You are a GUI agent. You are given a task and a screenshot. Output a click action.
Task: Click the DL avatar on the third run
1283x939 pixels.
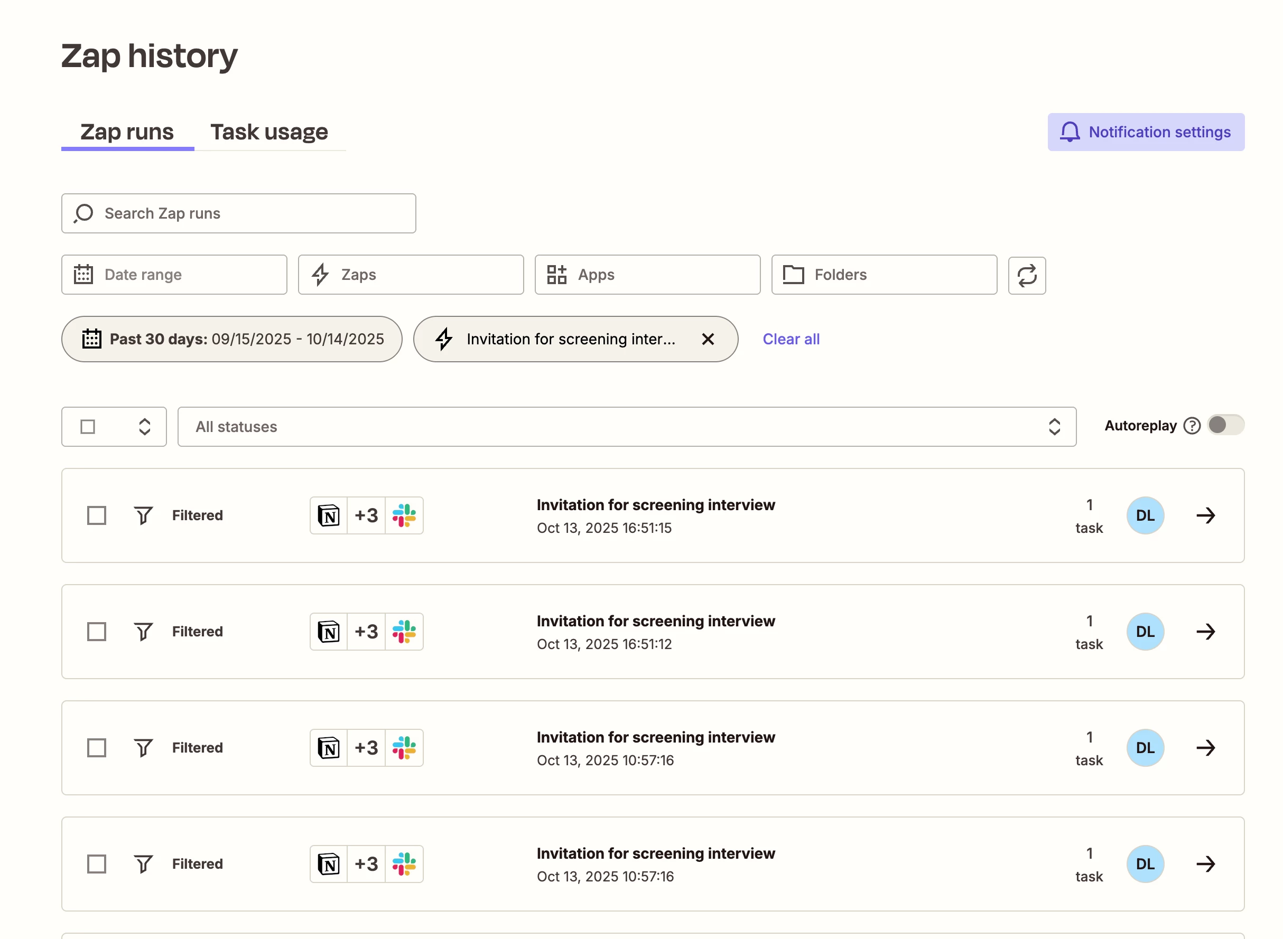[1145, 748]
